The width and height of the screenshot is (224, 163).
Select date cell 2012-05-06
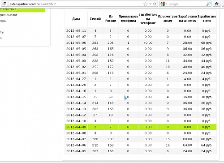[76, 43]
